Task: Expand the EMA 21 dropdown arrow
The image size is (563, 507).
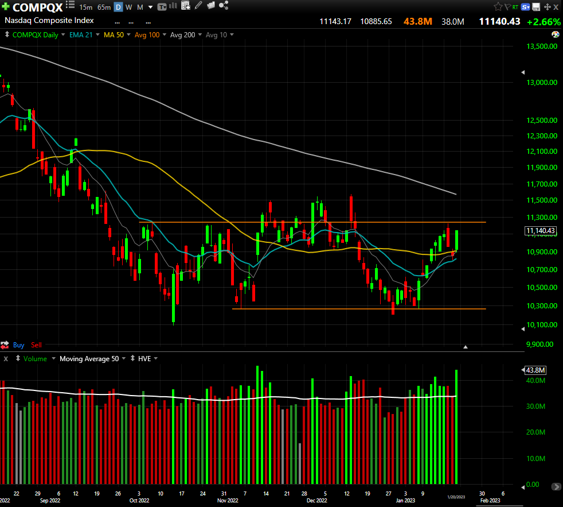Action: click(x=97, y=34)
